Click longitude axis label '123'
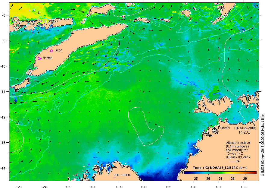Screen dimensions: 265x190 click(x=19, y=187)
